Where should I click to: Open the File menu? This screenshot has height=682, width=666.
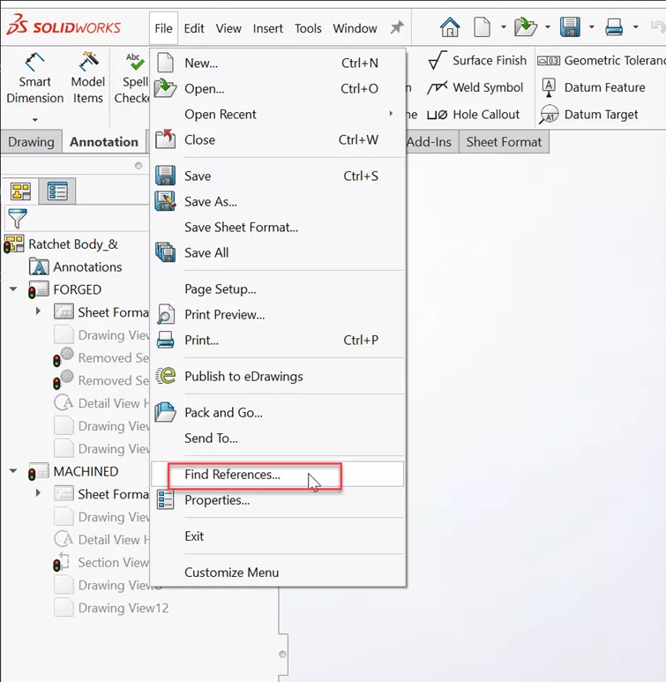pos(163,29)
